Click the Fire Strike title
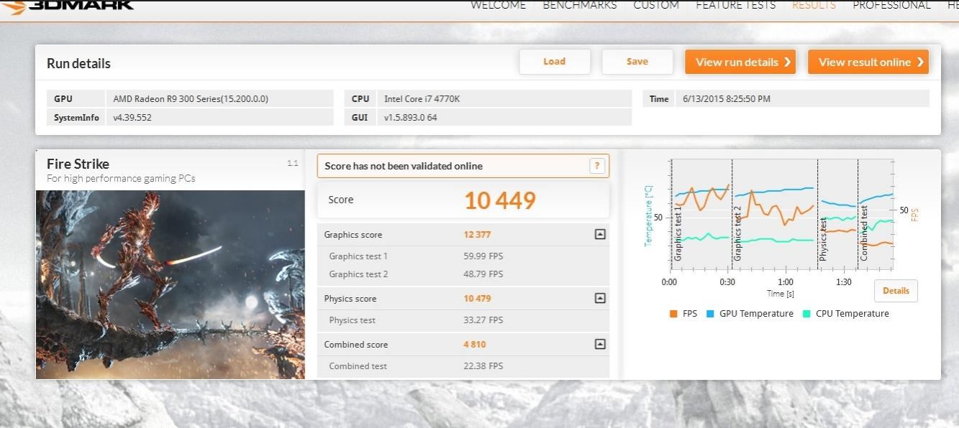The height and width of the screenshot is (428, 959). click(x=78, y=164)
